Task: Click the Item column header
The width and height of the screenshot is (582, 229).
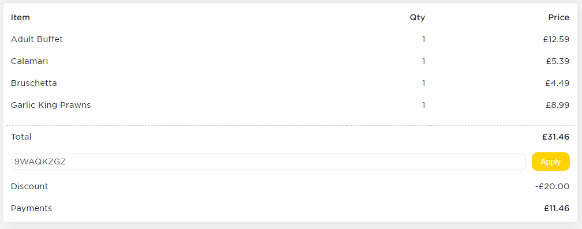Action: point(20,17)
